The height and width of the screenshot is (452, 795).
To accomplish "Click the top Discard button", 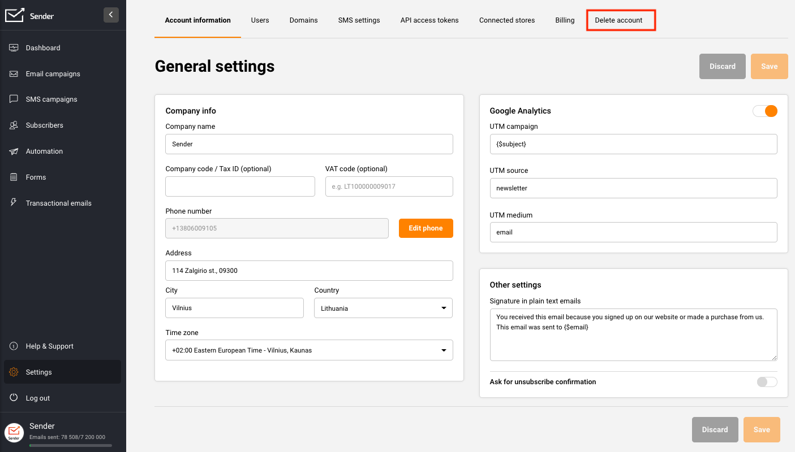I will tap(722, 67).
